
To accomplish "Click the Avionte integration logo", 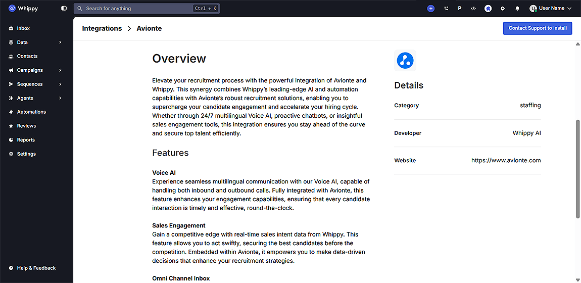I will (405, 60).
